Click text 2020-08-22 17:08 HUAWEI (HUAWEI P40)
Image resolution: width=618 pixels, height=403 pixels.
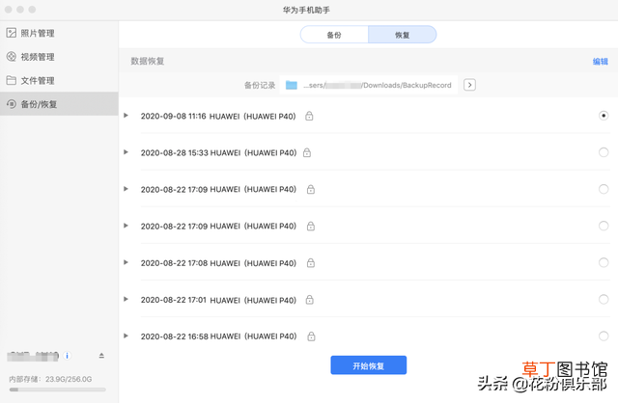click(x=218, y=263)
